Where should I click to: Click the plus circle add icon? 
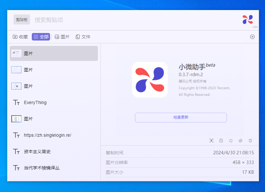252,37
